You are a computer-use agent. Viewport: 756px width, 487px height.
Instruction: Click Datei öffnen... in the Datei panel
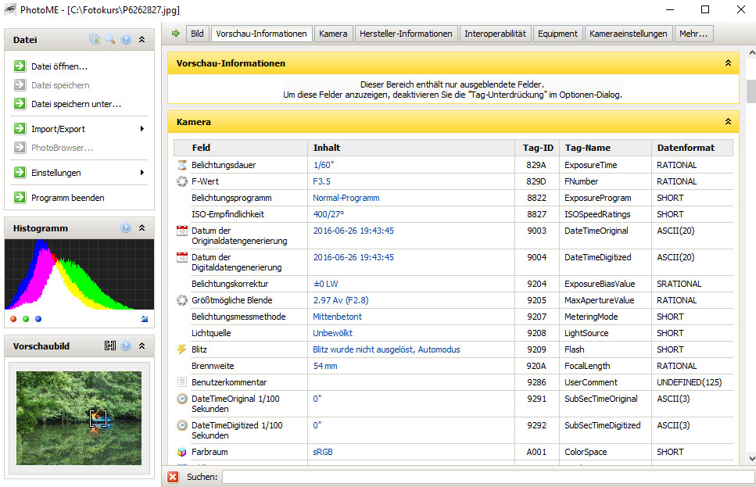click(x=59, y=66)
